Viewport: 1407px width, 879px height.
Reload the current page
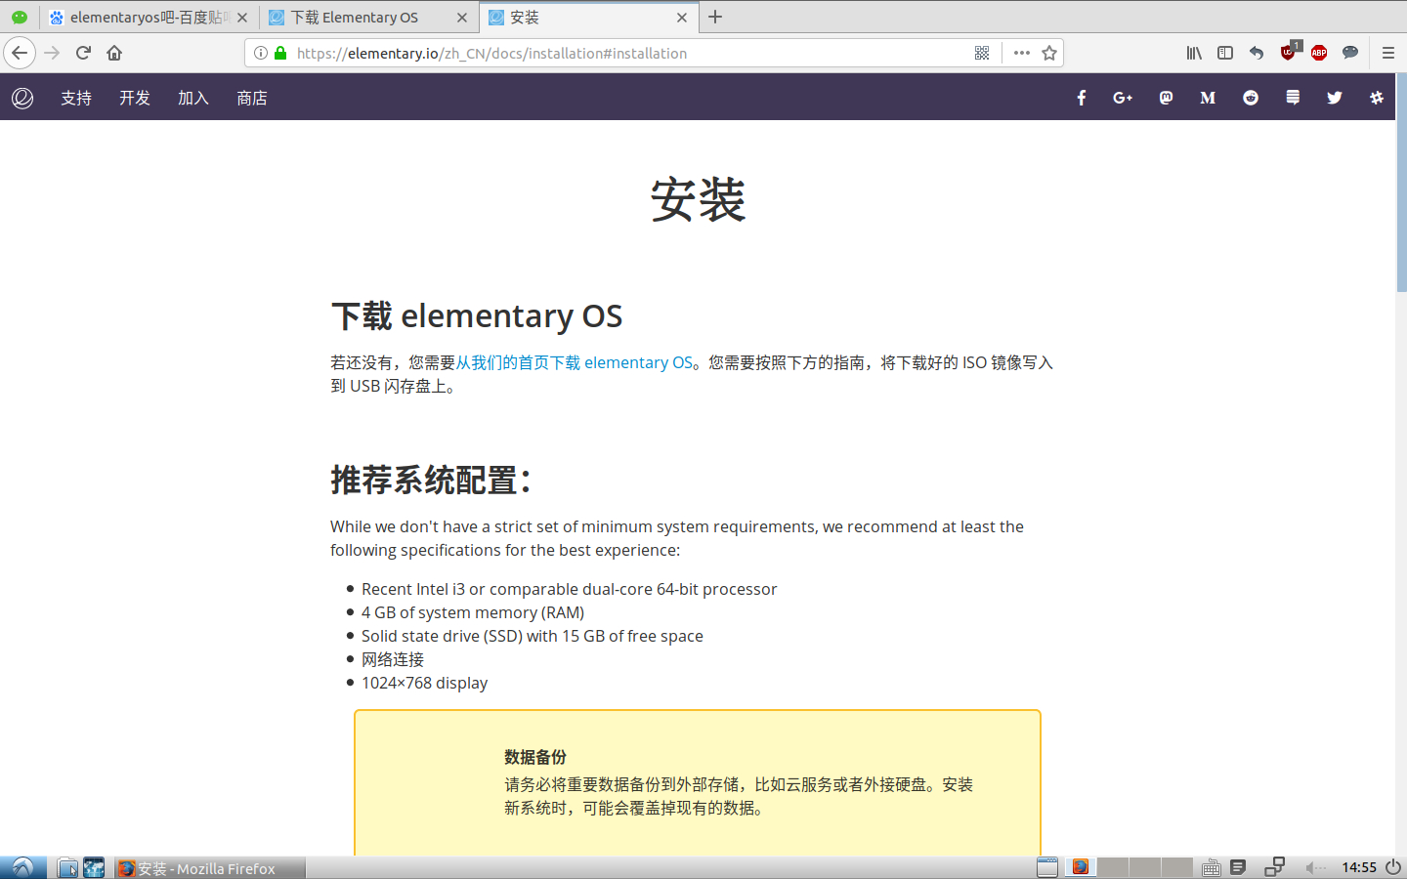(x=83, y=53)
